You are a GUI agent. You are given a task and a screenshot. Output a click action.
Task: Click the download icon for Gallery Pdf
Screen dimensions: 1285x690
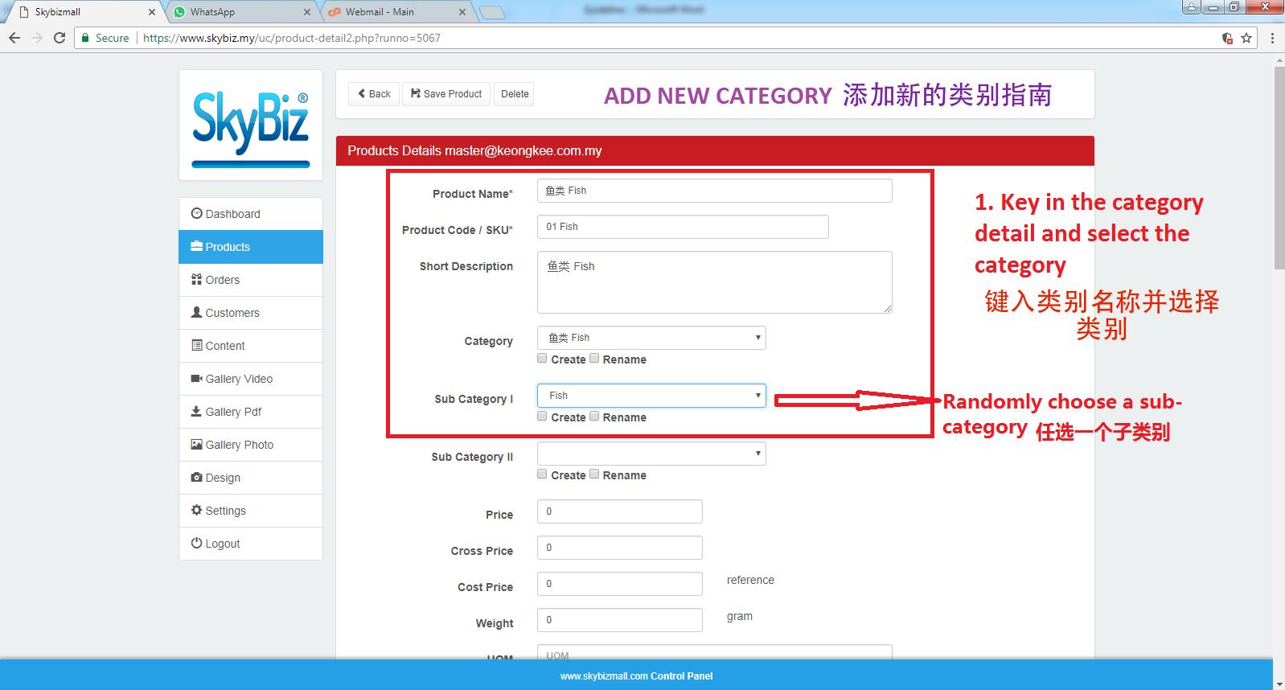pyautogui.click(x=196, y=411)
